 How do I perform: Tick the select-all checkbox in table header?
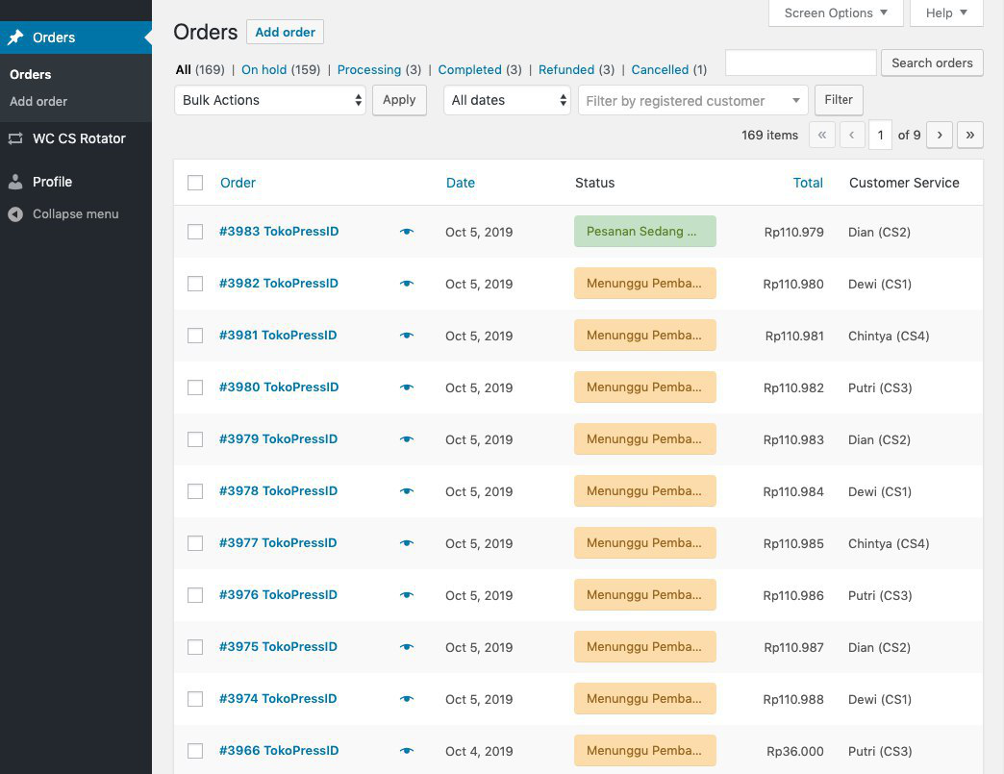(x=195, y=183)
